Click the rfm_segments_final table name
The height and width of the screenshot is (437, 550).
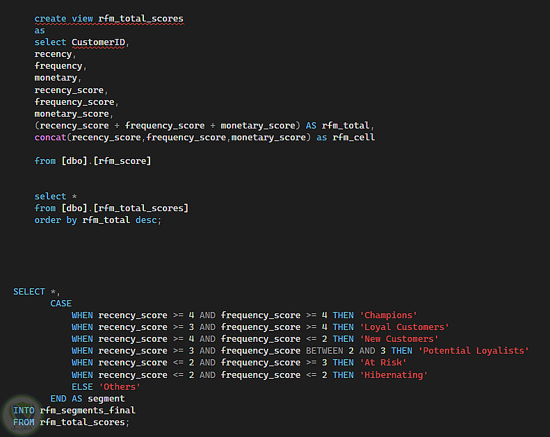88,411
